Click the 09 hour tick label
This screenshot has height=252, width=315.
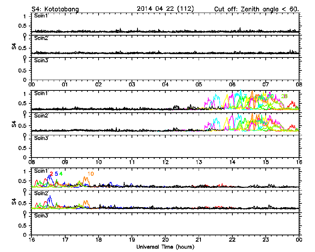tap(65, 162)
